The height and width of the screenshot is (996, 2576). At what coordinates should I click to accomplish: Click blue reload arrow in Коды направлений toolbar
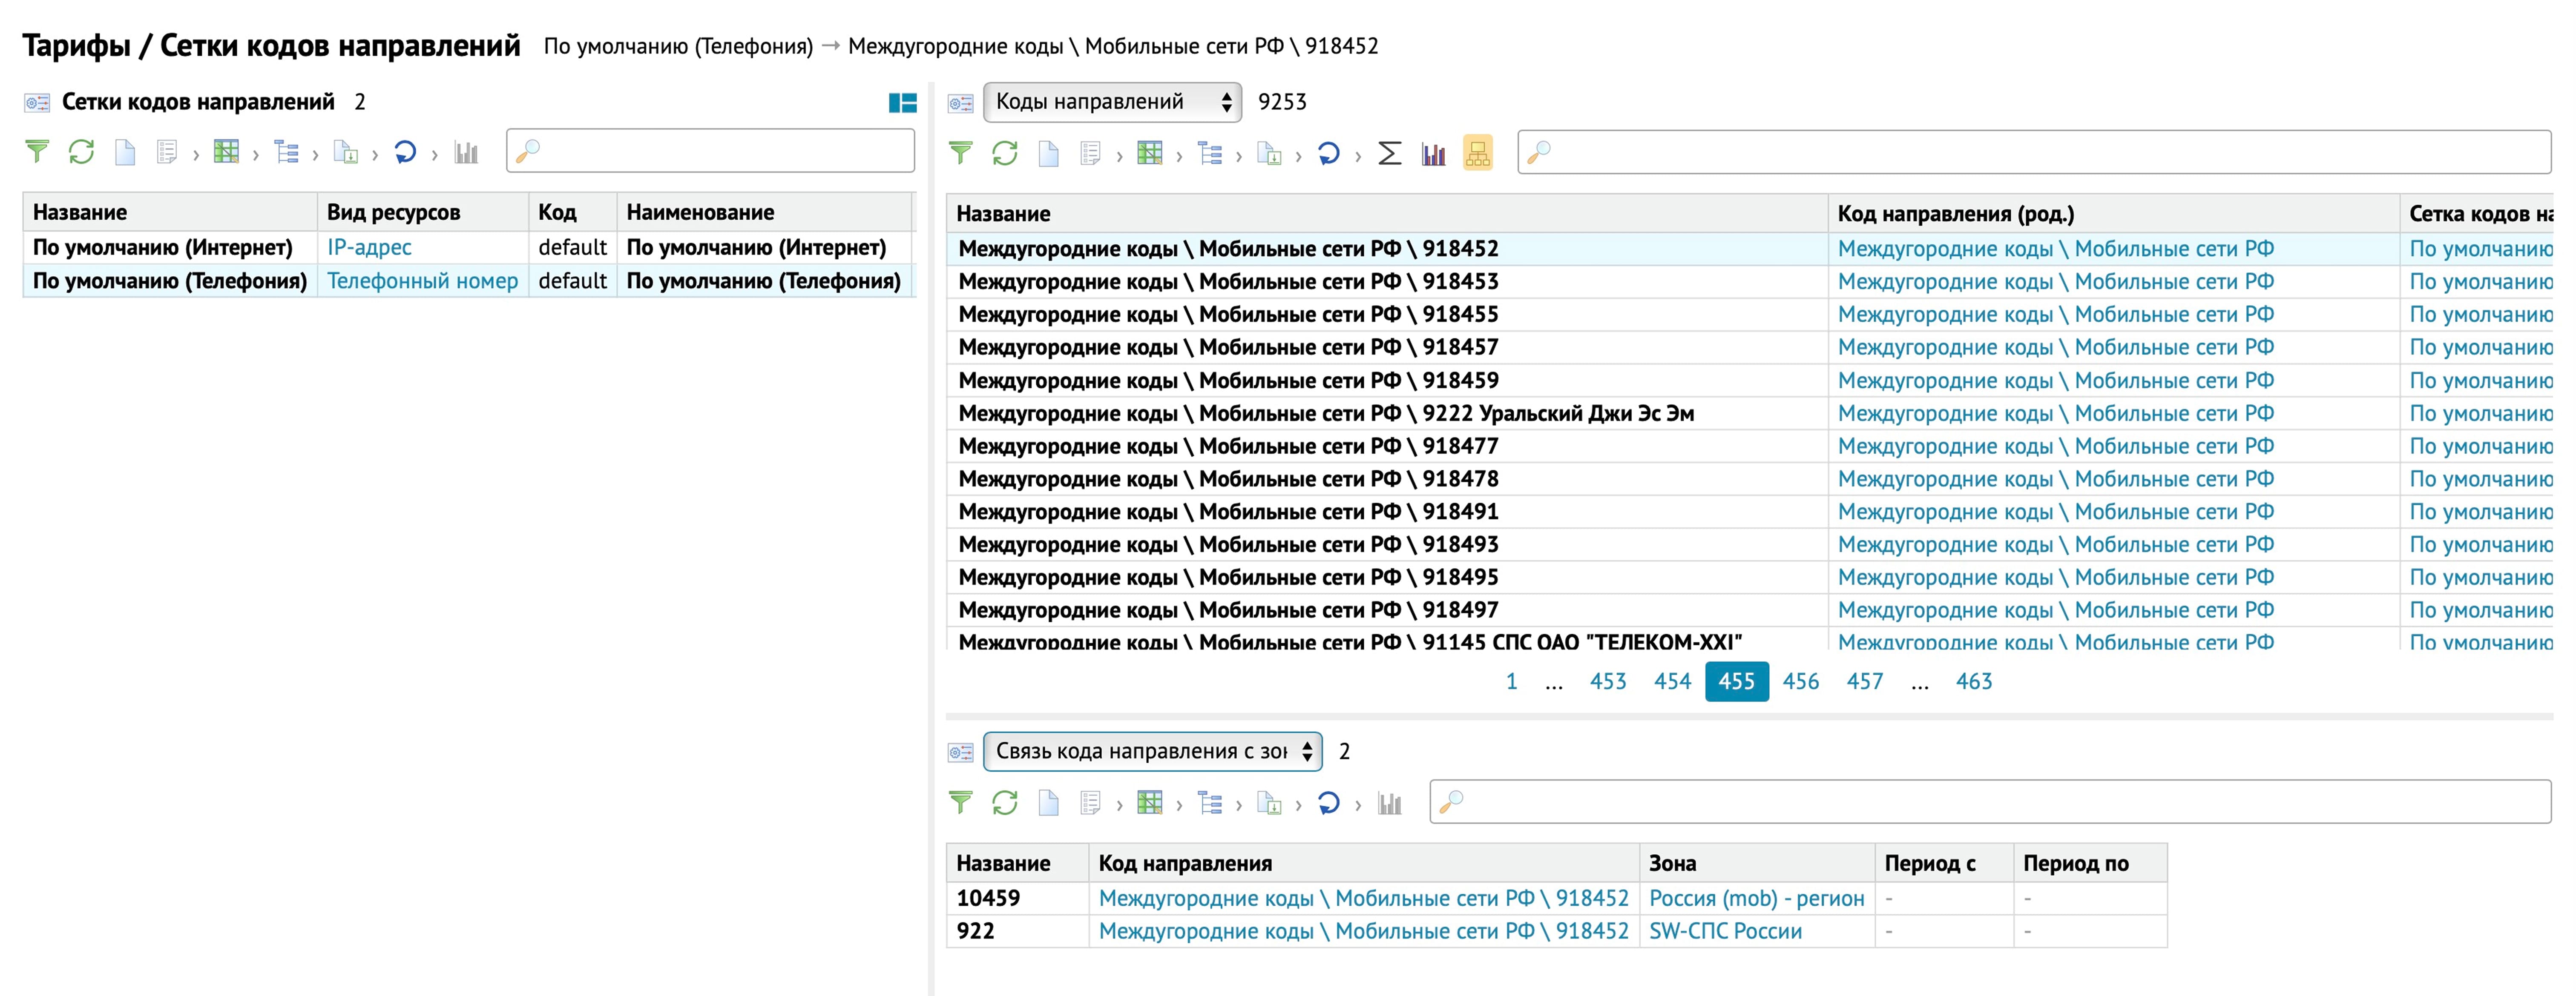tap(1329, 153)
